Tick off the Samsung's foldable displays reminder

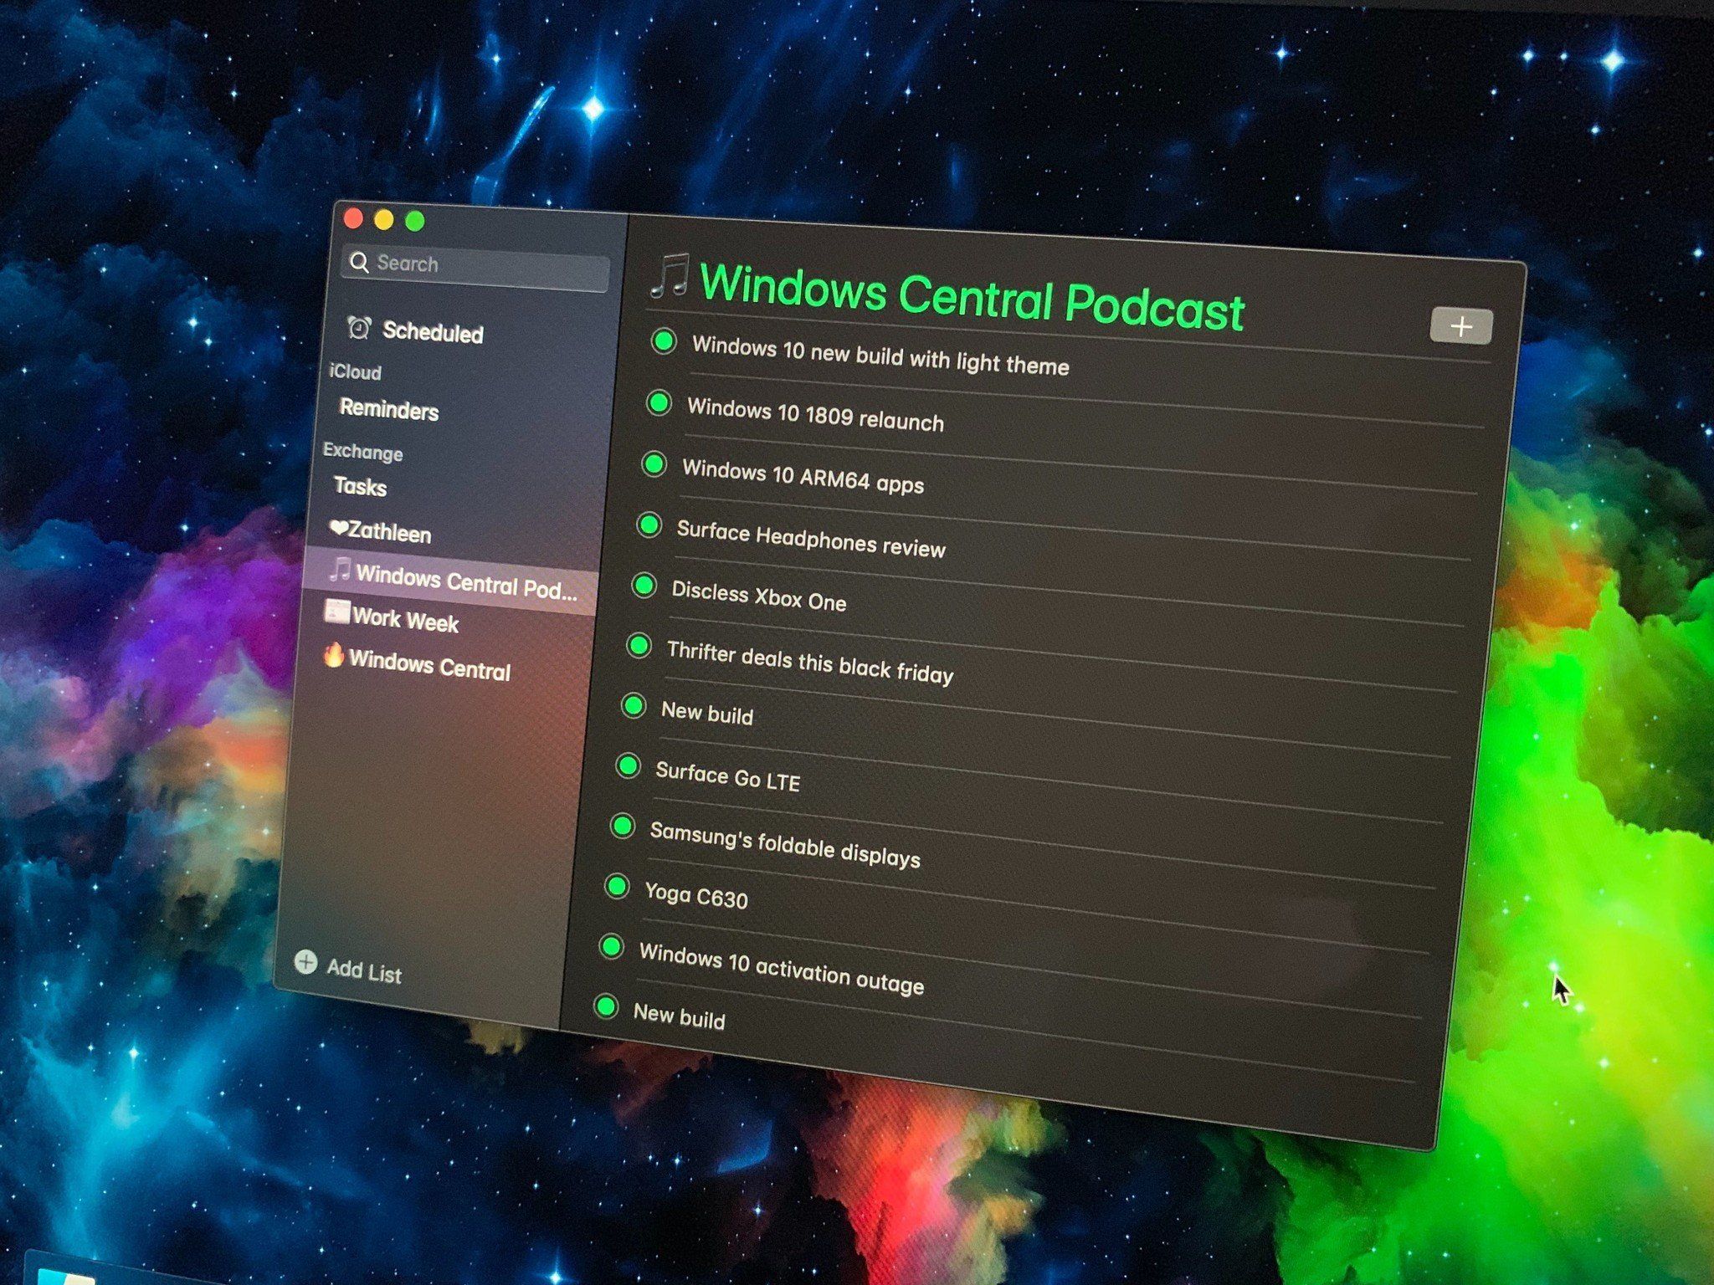tap(622, 826)
